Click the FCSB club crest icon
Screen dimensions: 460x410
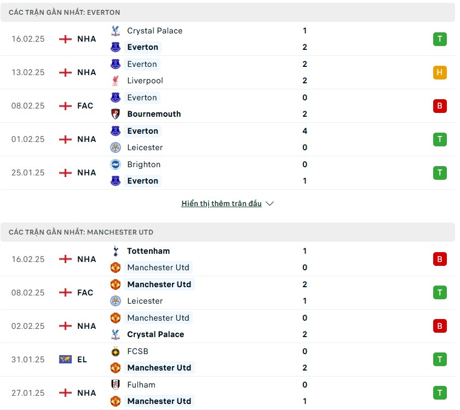click(116, 351)
